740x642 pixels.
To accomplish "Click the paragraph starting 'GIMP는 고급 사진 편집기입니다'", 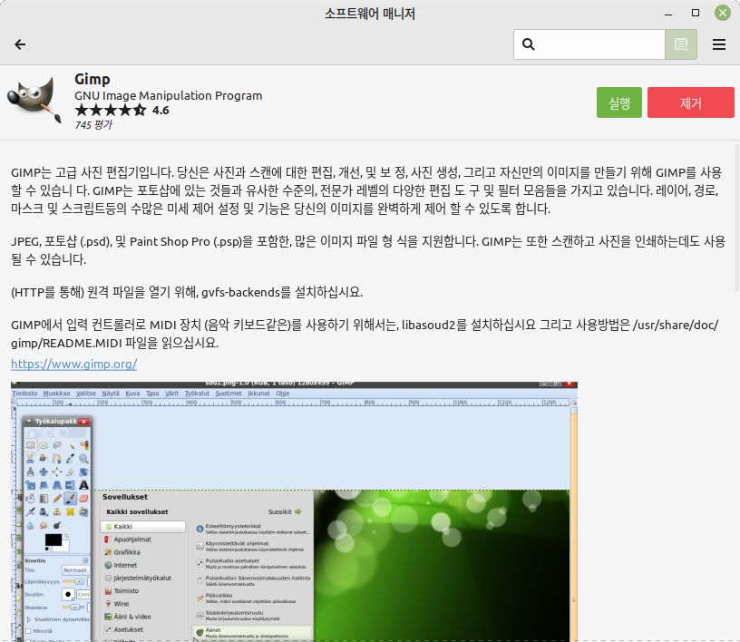I will tap(366, 190).
